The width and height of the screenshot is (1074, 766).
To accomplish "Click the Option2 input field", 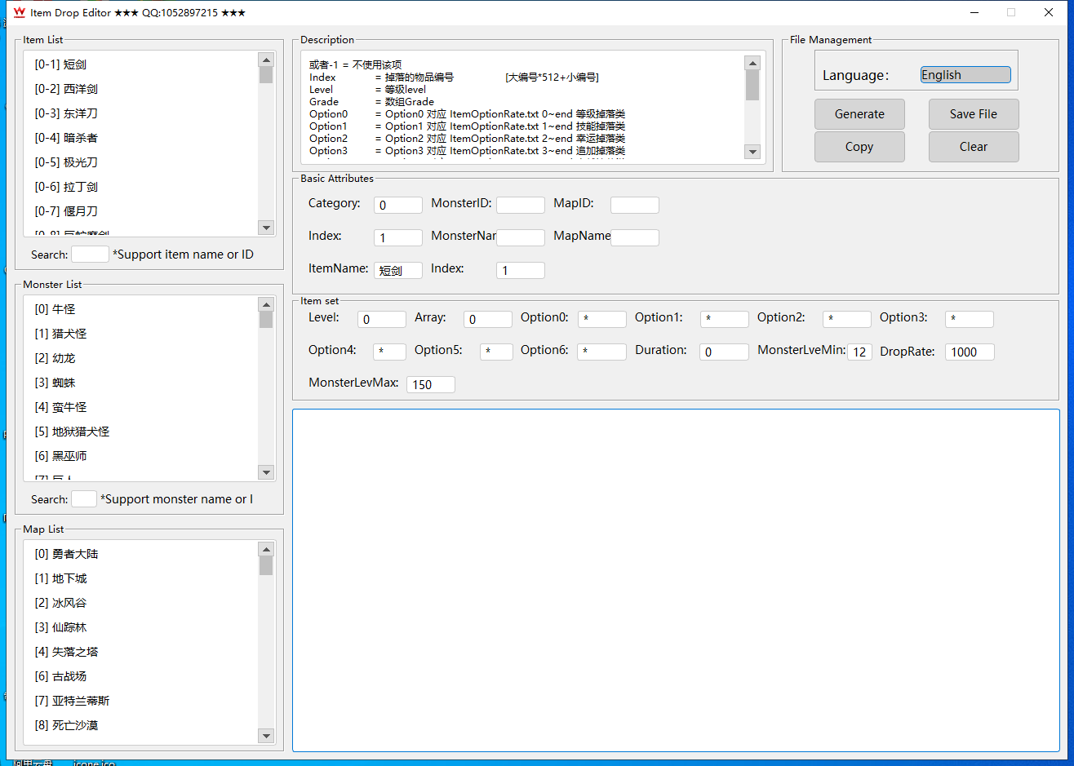I will (x=847, y=320).
